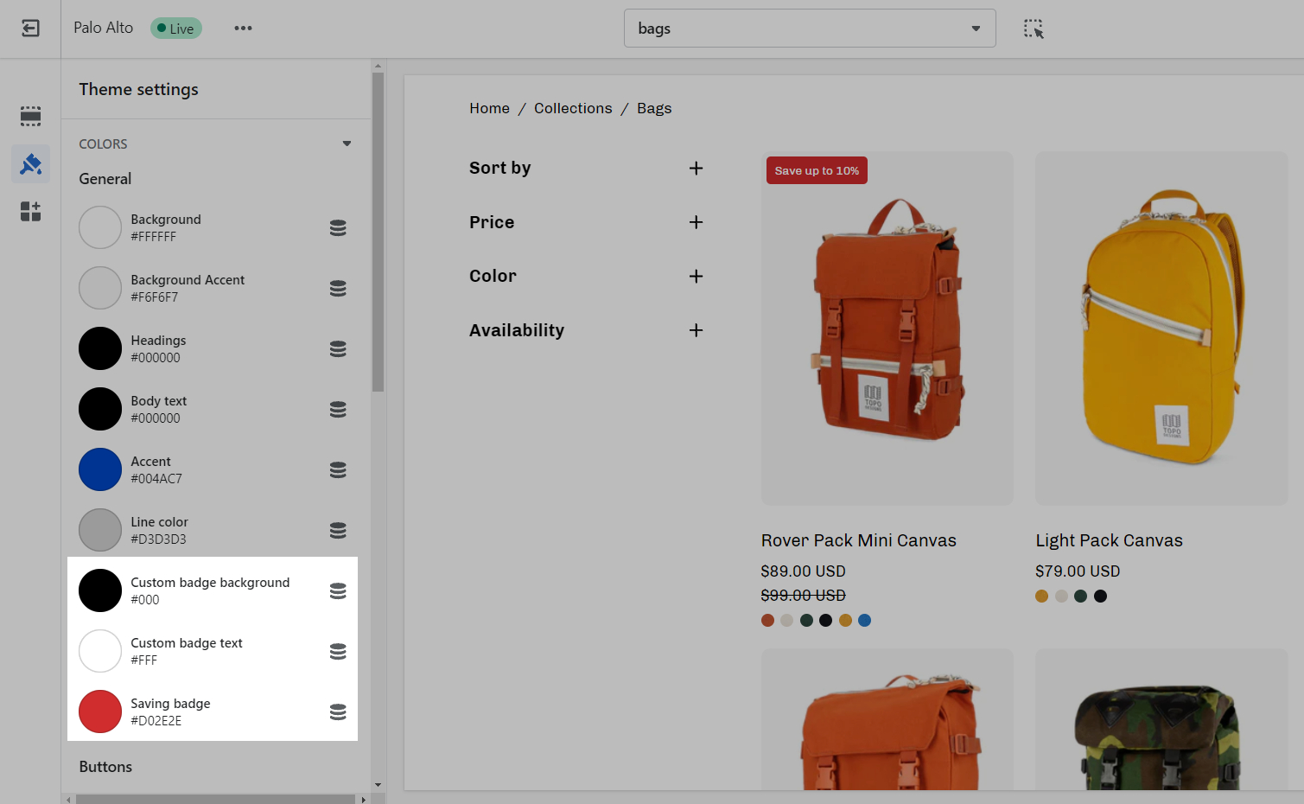Screen dimensions: 1304x804
Task: Click the stack icon beside Saving badge
Action: pyautogui.click(x=338, y=711)
